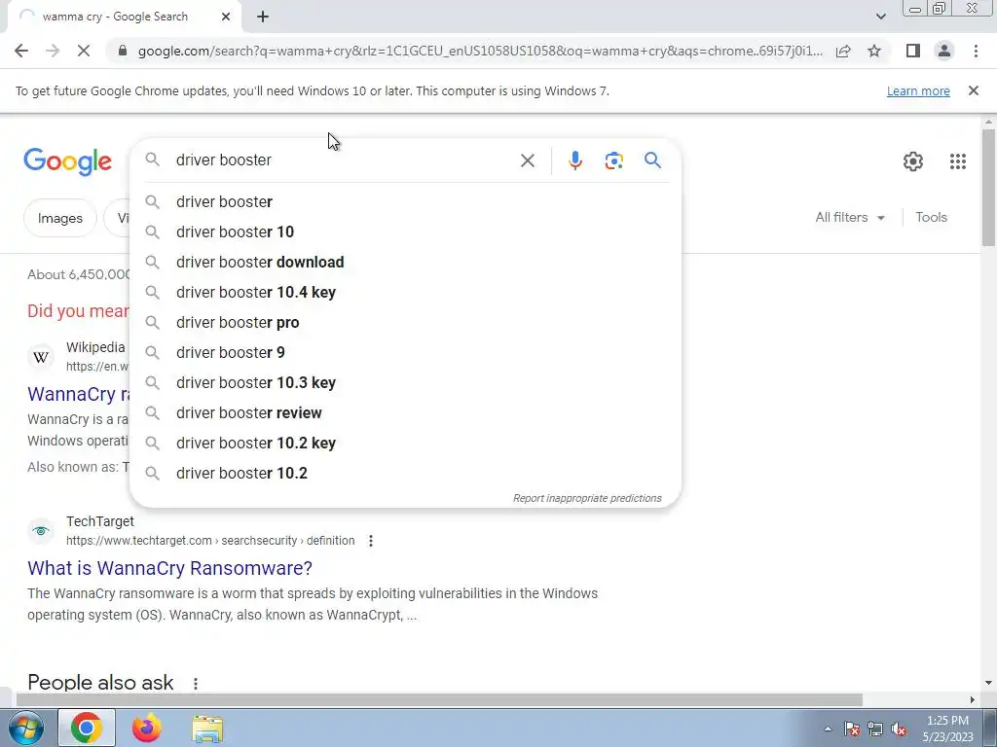
Task: Pick the final suggestion 'driver booster 10.2'
Action: tap(406, 474)
